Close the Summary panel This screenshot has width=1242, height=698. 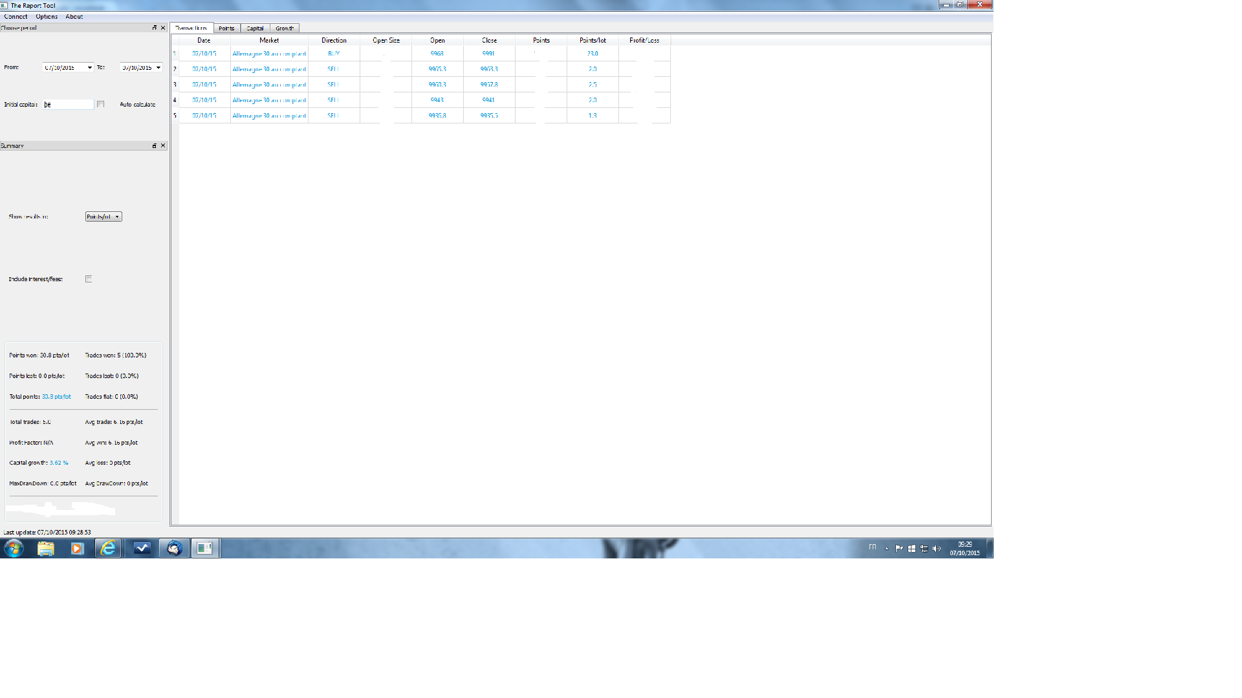tap(163, 146)
